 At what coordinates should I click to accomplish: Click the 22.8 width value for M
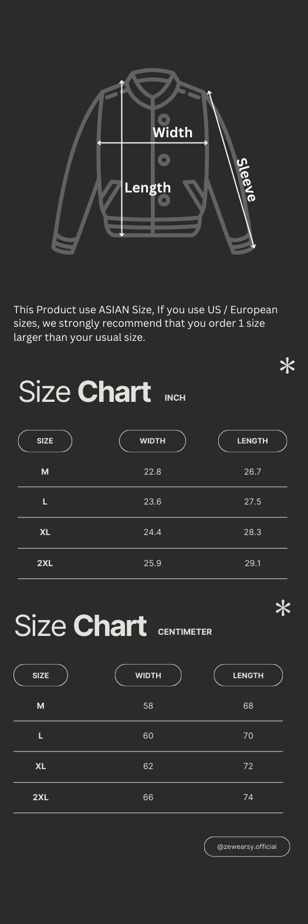click(153, 472)
